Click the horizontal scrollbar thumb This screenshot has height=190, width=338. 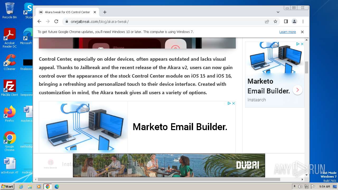(x=159, y=179)
